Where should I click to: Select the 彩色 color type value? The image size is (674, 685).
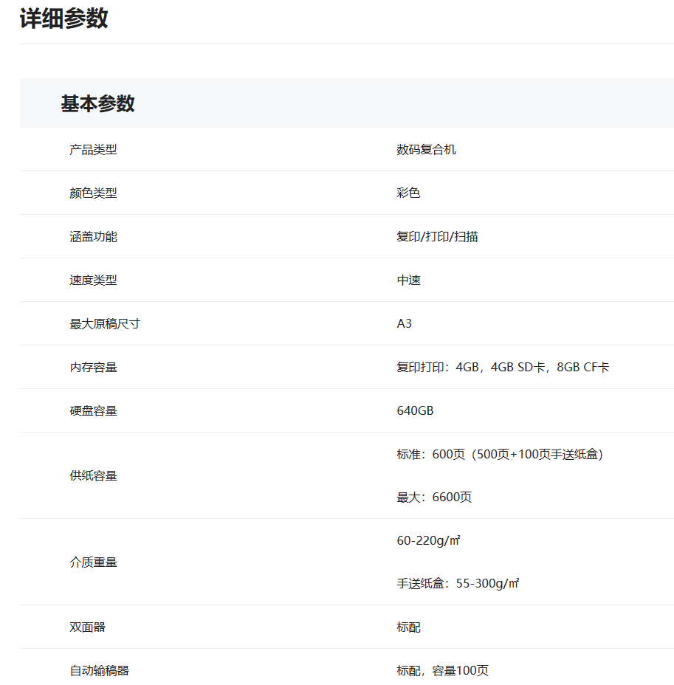pos(408,193)
